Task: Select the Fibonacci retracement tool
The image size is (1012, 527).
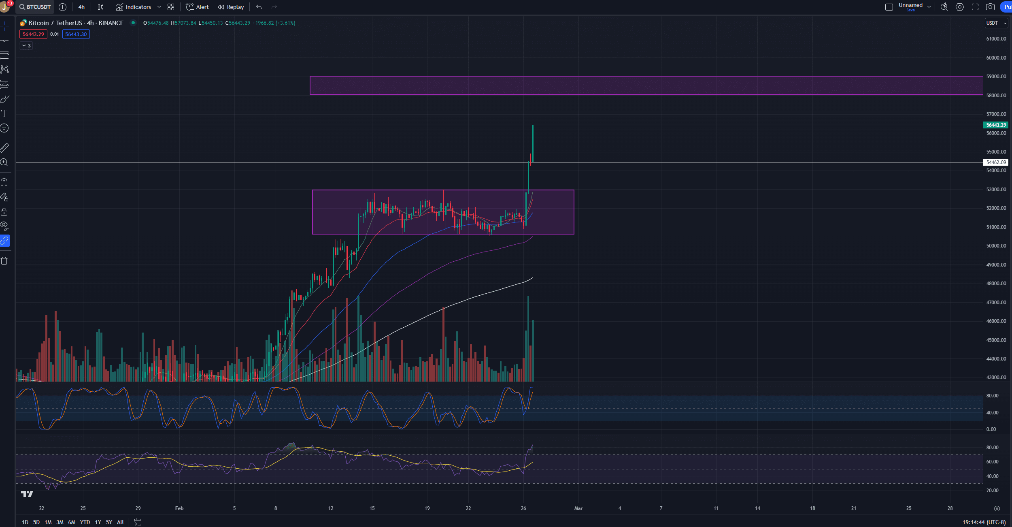Action: point(4,55)
